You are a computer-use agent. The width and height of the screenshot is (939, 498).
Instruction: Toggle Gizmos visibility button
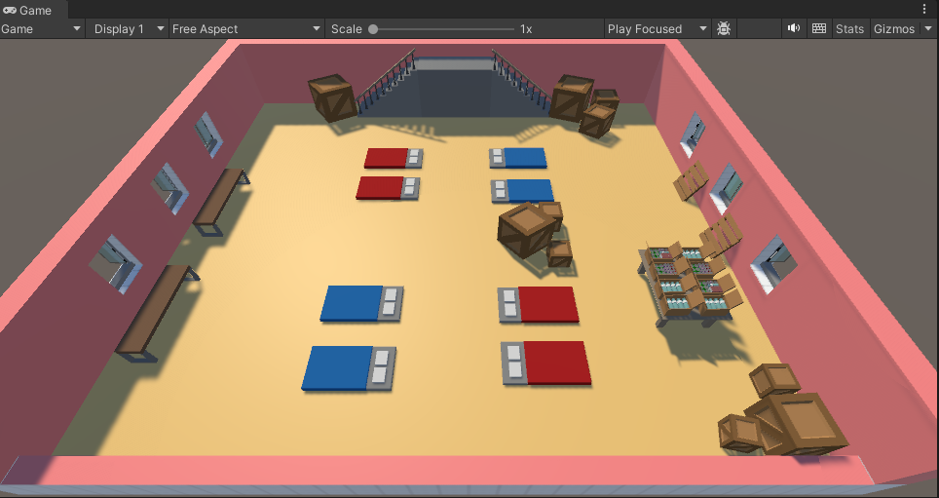tap(893, 29)
